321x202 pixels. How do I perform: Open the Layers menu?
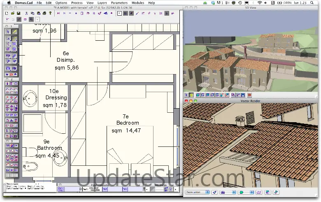102,2
